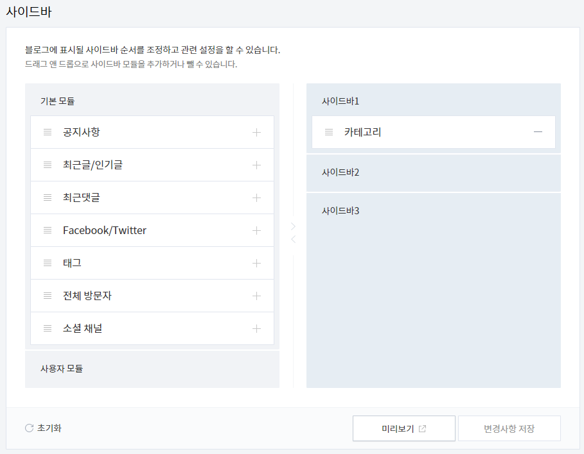Grab the drag handle of 최근글/인기글
The image size is (584, 454).
point(48,165)
